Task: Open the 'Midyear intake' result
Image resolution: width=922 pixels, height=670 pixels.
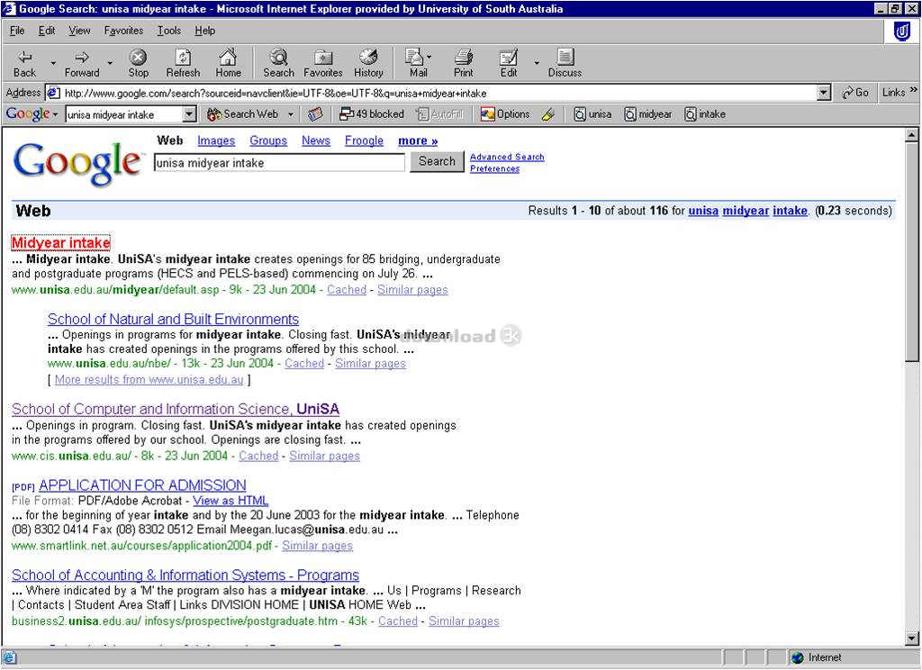Action: [61, 243]
